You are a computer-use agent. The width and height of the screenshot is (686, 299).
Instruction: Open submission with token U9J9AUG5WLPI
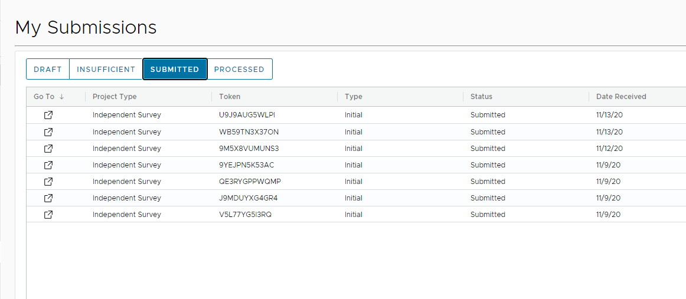tap(49, 115)
